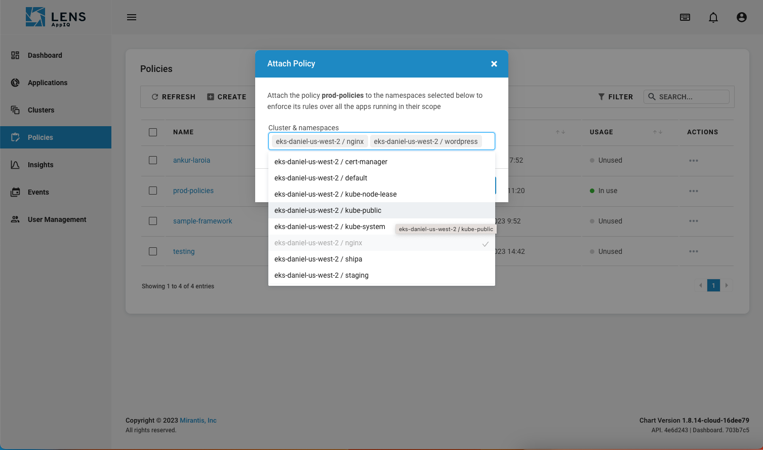Select page 1 in pagination
Image resolution: width=763 pixels, height=450 pixels.
pyautogui.click(x=713, y=285)
